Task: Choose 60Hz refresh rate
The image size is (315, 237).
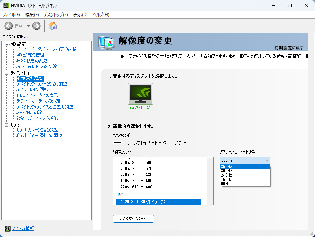Action: [245, 184]
